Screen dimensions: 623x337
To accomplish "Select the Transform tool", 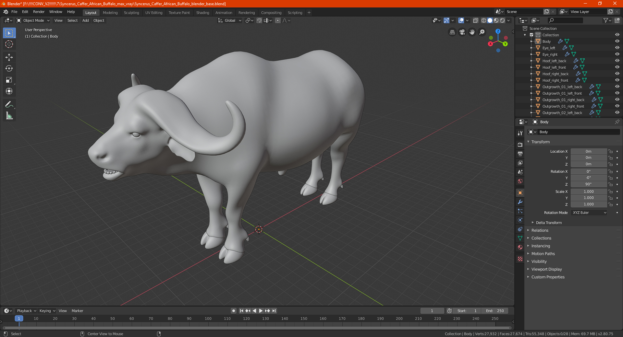I will point(9,91).
